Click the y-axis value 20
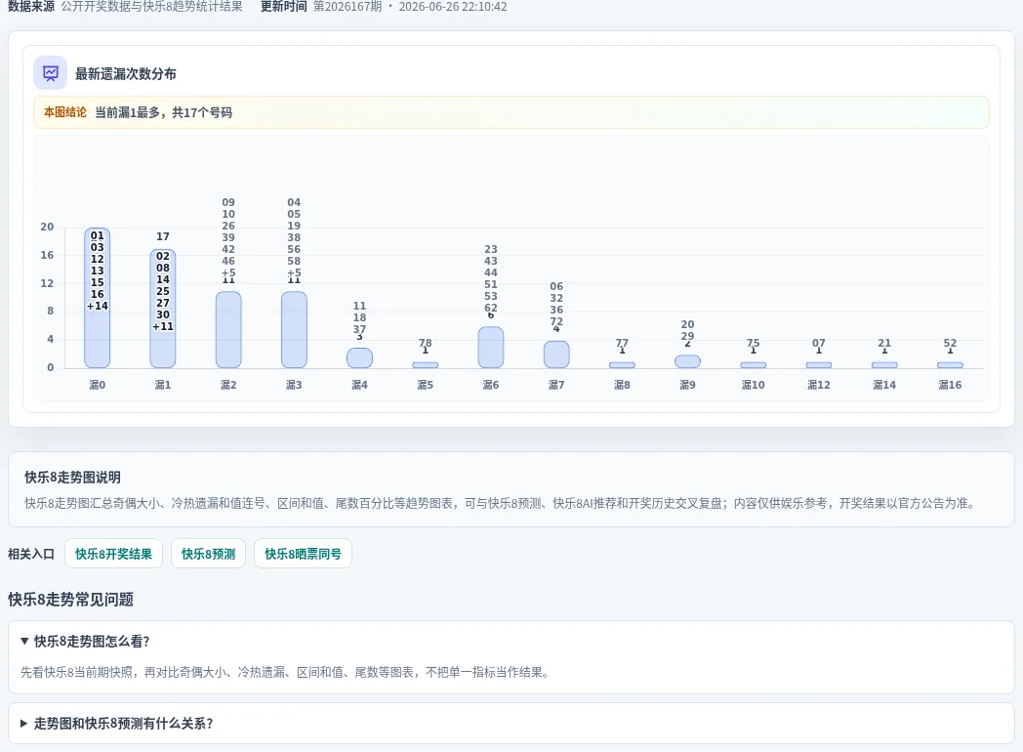The width and height of the screenshot is (1023, 752). (47, 227)
